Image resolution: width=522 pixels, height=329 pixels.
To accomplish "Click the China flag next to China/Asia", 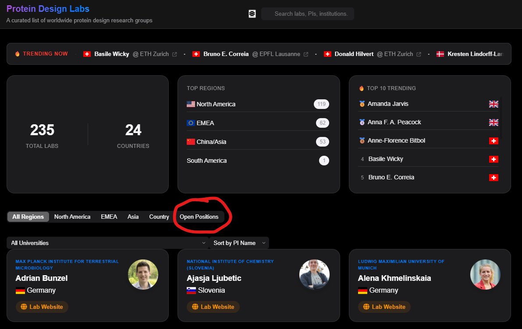I will coord(191,142).
